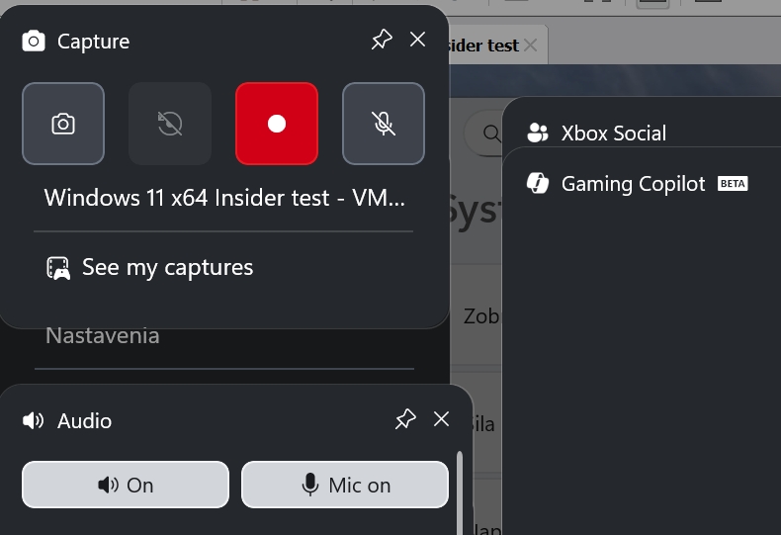Click the Windows 11 x64 Insider test title

tap(224, 197)
